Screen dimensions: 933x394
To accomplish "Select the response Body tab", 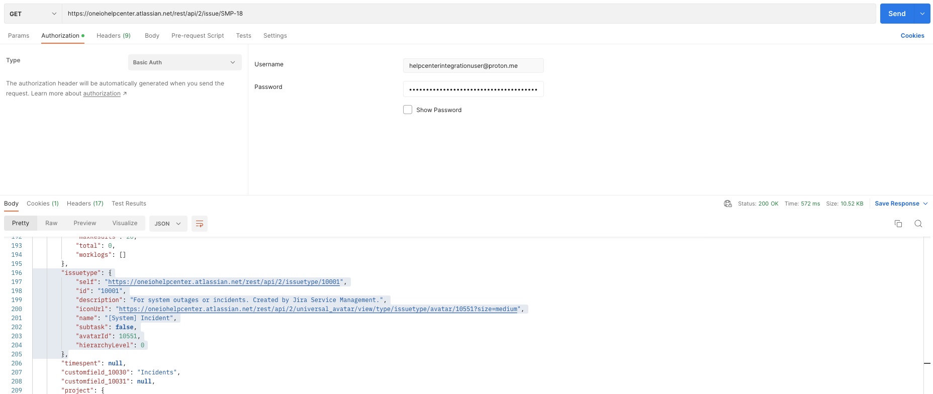I will pos(11,204).
